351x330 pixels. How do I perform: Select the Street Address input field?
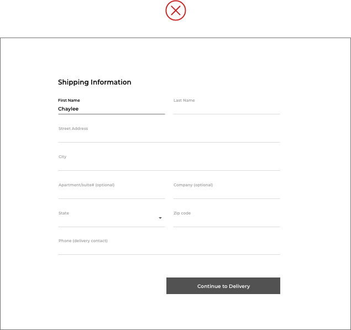pos(169,134)
